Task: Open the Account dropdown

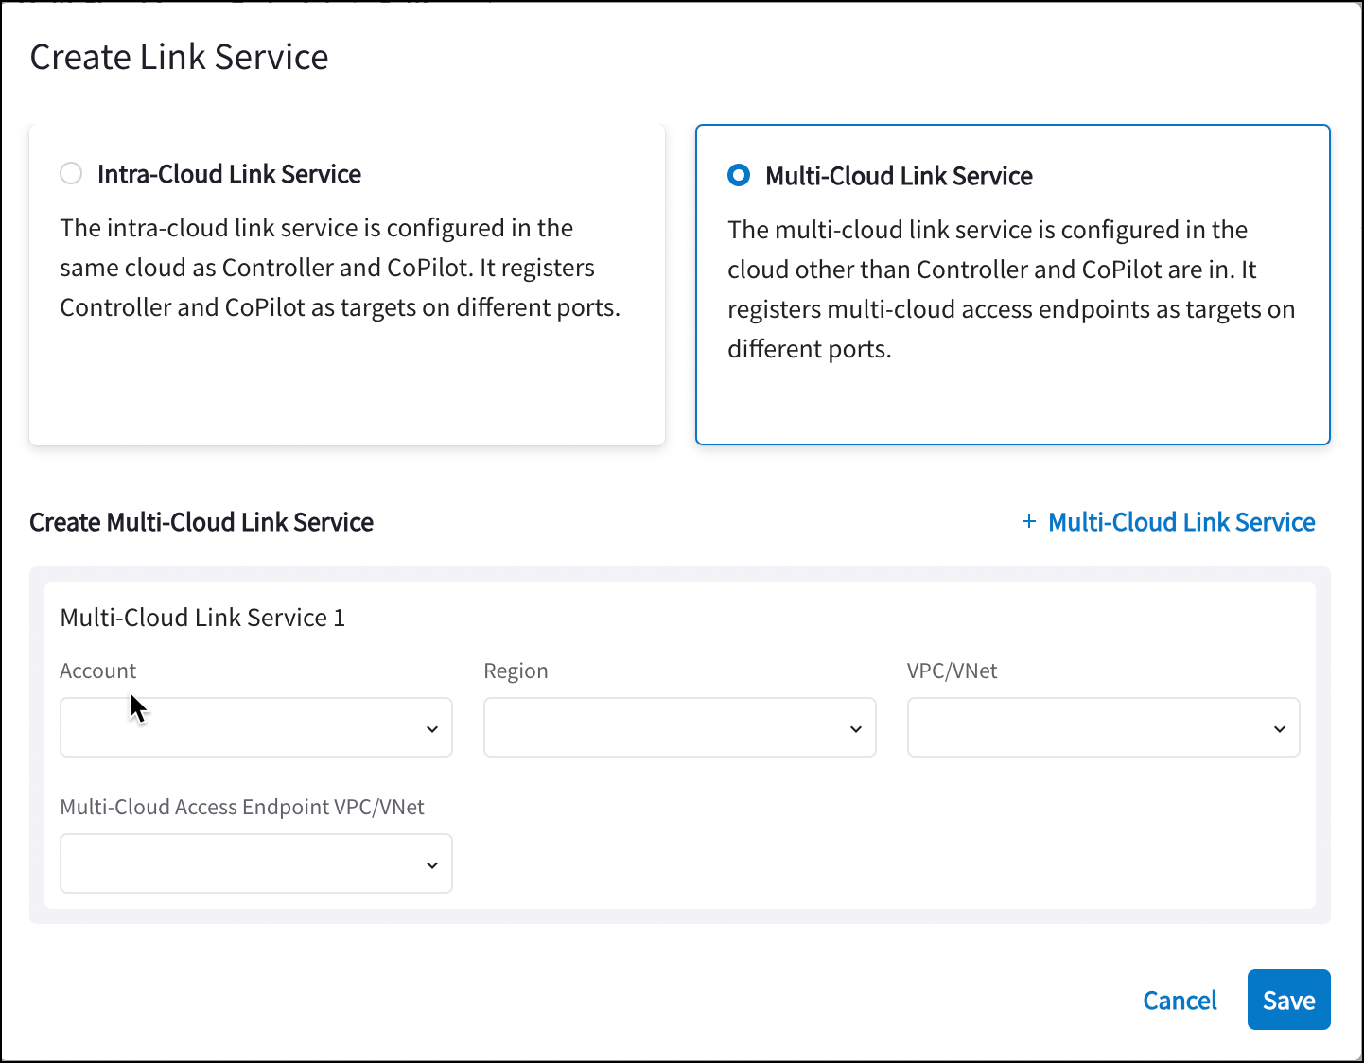Action: [x=255, y=727]
